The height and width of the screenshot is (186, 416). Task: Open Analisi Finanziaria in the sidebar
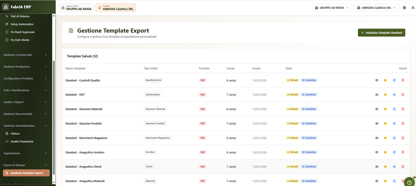pos(26,141)
